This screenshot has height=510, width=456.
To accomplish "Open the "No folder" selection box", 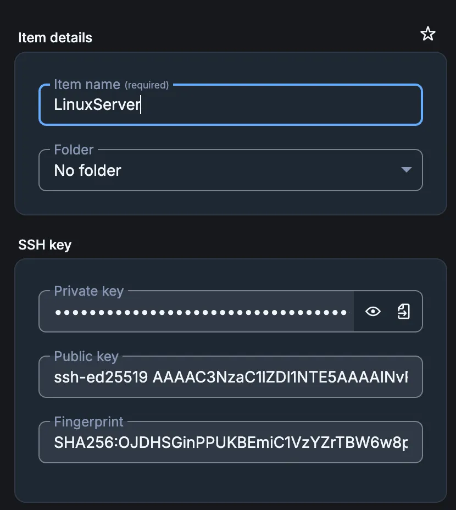I will (231, 170).
